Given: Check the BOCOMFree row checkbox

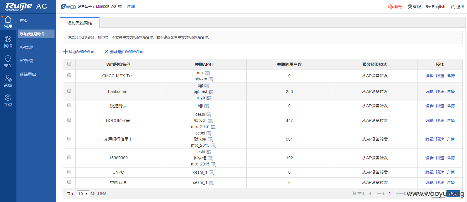Looking at the screenshot, I should (69, 120).
